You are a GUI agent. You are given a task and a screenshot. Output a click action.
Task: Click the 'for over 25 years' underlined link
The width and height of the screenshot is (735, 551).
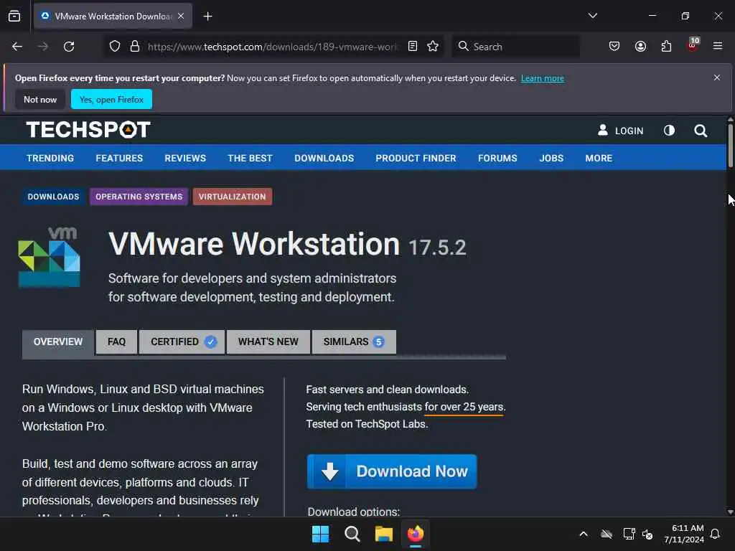(464, 407)
